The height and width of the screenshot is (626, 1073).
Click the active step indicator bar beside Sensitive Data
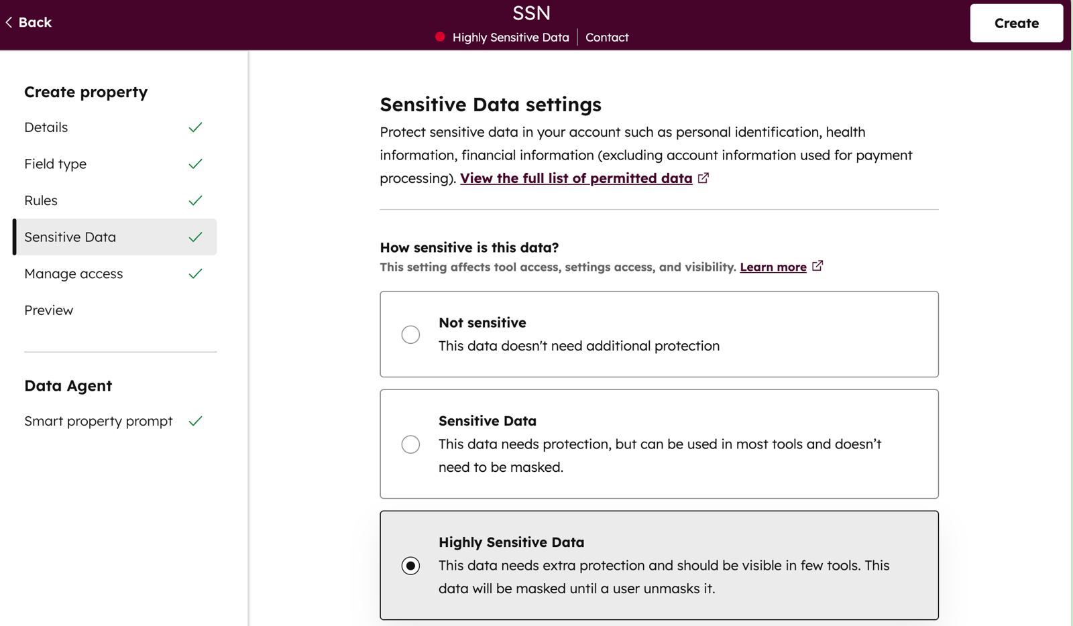[13, 237]
